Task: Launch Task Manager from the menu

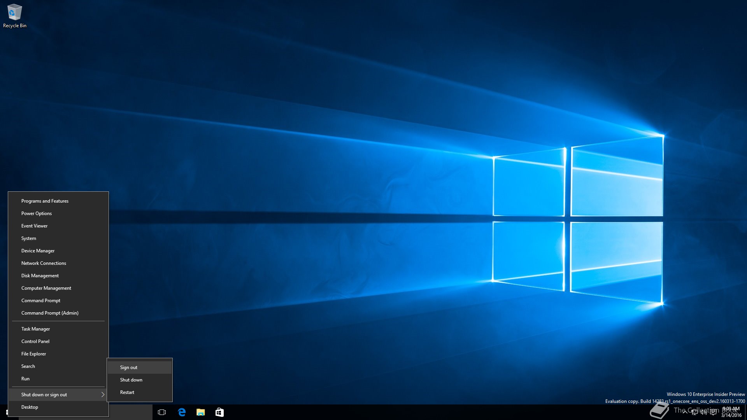Action: [x=58, y=329]
